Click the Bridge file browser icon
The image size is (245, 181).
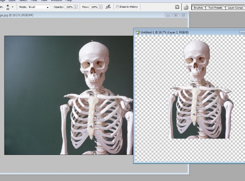pyautogui.click(x=186, y=7)
